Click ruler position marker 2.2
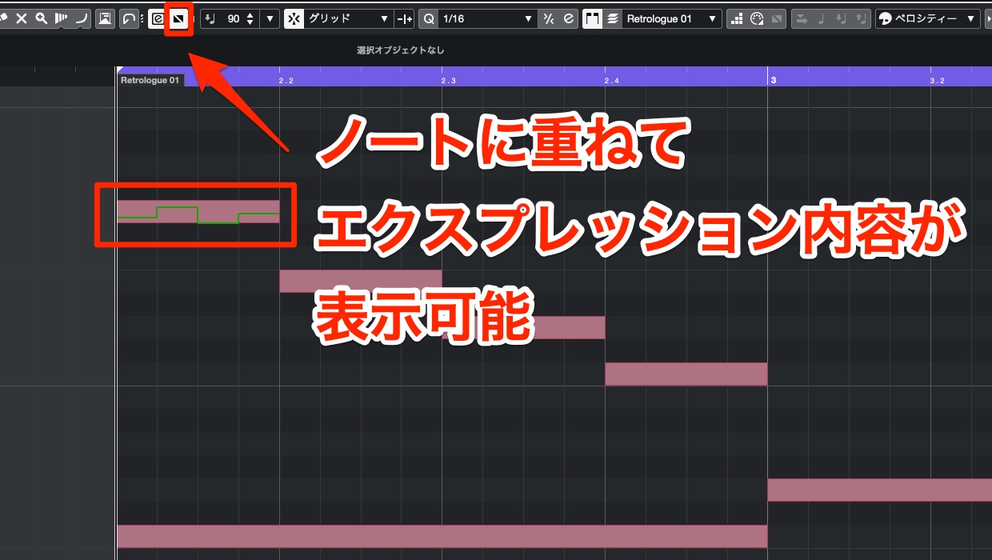Screen dimensions: 992x560 286,81
